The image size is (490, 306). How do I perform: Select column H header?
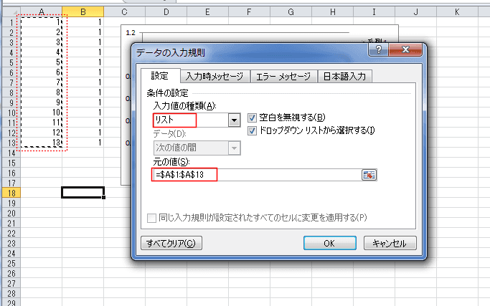tap(332, 12)
